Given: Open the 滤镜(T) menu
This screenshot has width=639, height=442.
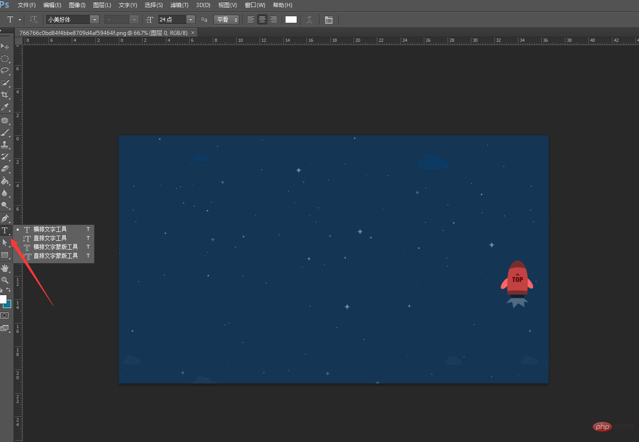Looking at the screenshot, I should point(179,5).
